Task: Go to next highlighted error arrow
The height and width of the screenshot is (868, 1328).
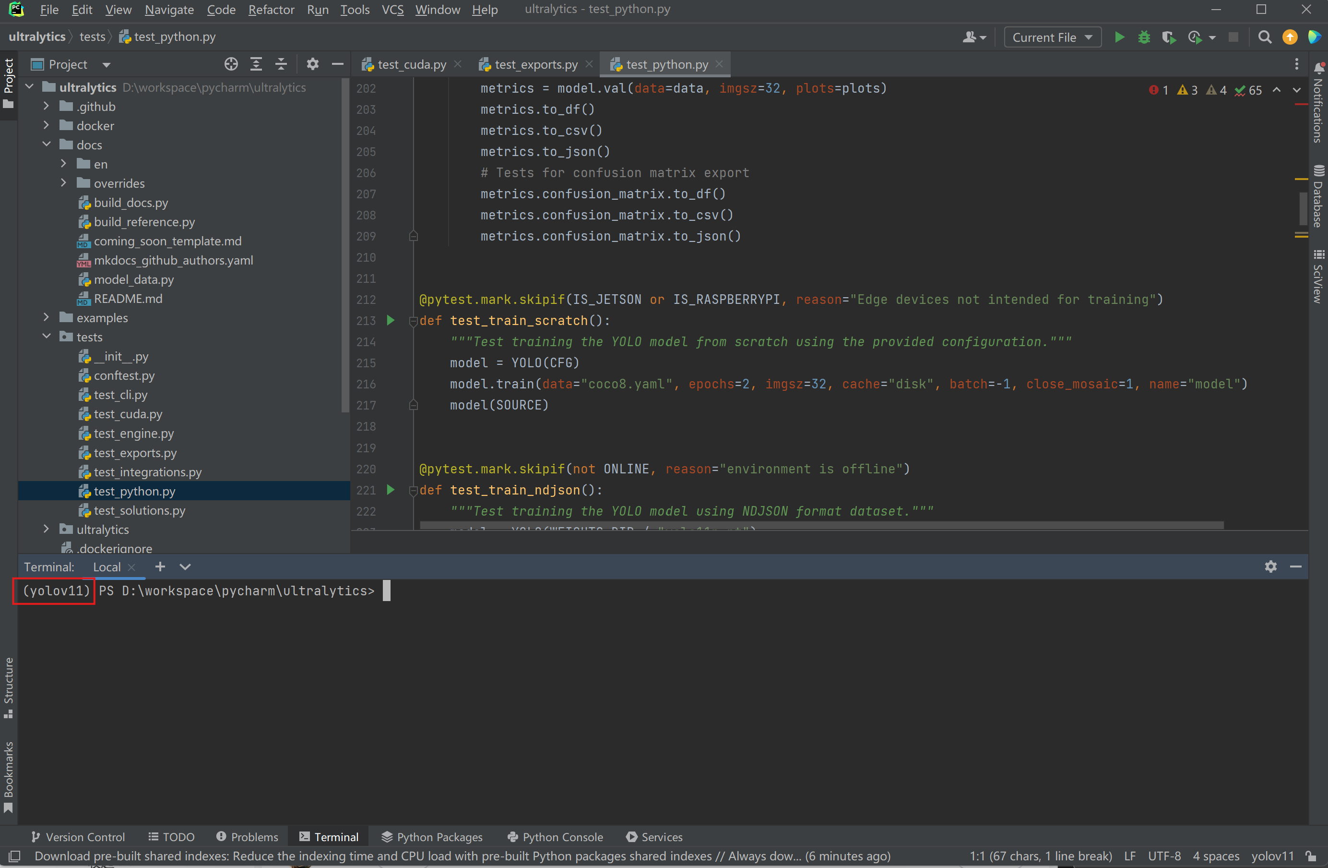Action: click(1297, 90)
